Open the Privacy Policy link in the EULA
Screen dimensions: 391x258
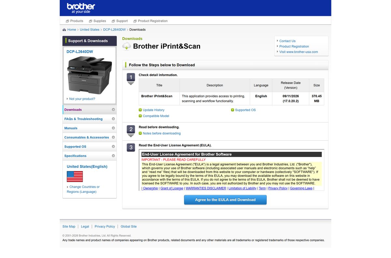click(x=278, y=188)
